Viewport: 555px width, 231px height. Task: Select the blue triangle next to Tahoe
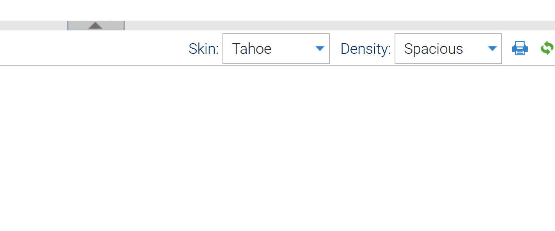[320, 48]
